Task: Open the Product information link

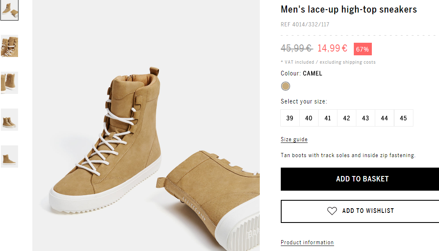Action: pyautogui.click(x=307, y=242)
